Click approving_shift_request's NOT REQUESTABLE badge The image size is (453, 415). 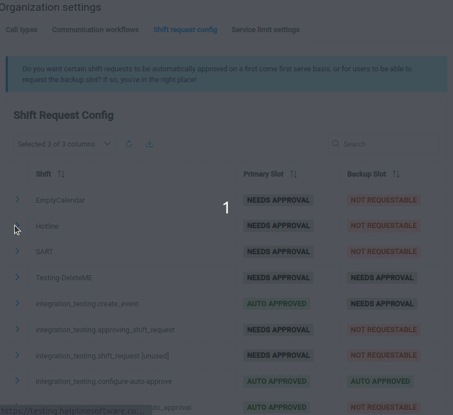(384, 330)
